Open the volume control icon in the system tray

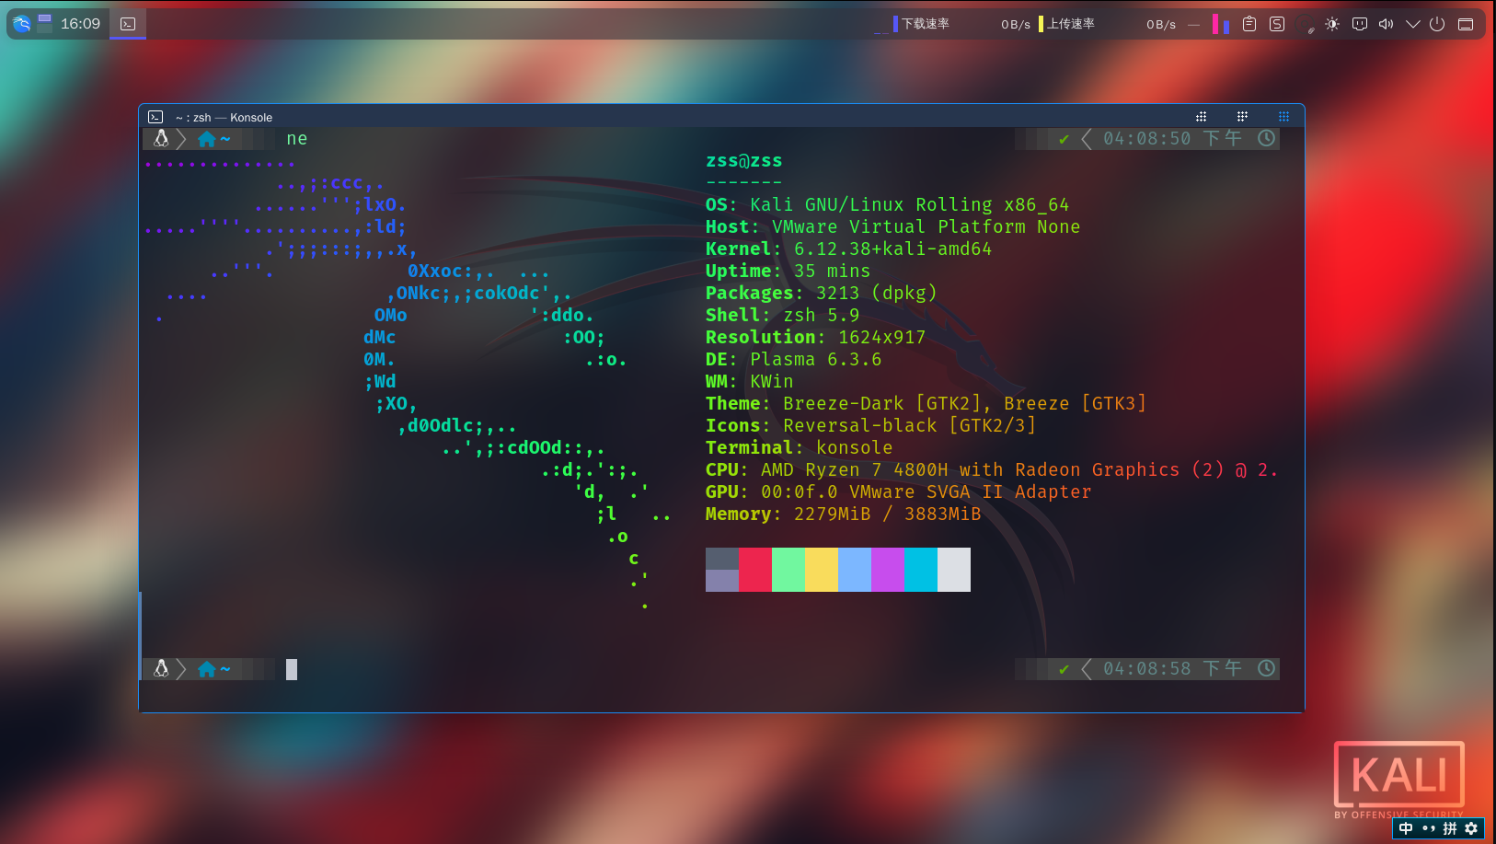click(x=1386, y=24)
